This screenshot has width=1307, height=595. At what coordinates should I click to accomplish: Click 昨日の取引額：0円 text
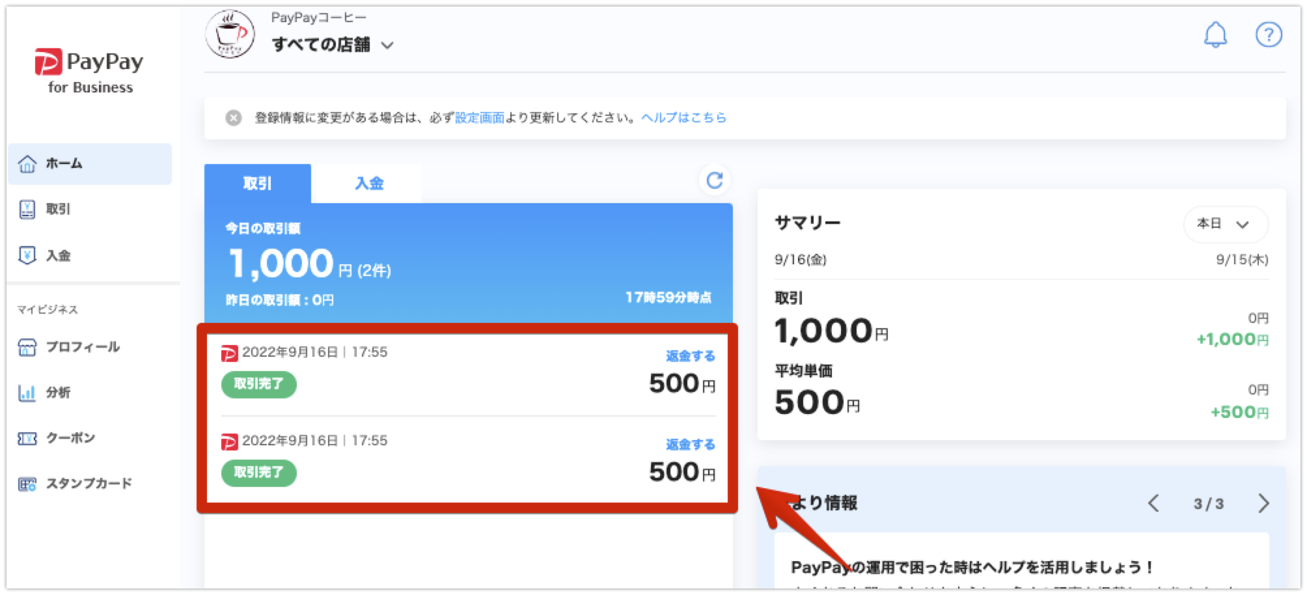(280, 300)
